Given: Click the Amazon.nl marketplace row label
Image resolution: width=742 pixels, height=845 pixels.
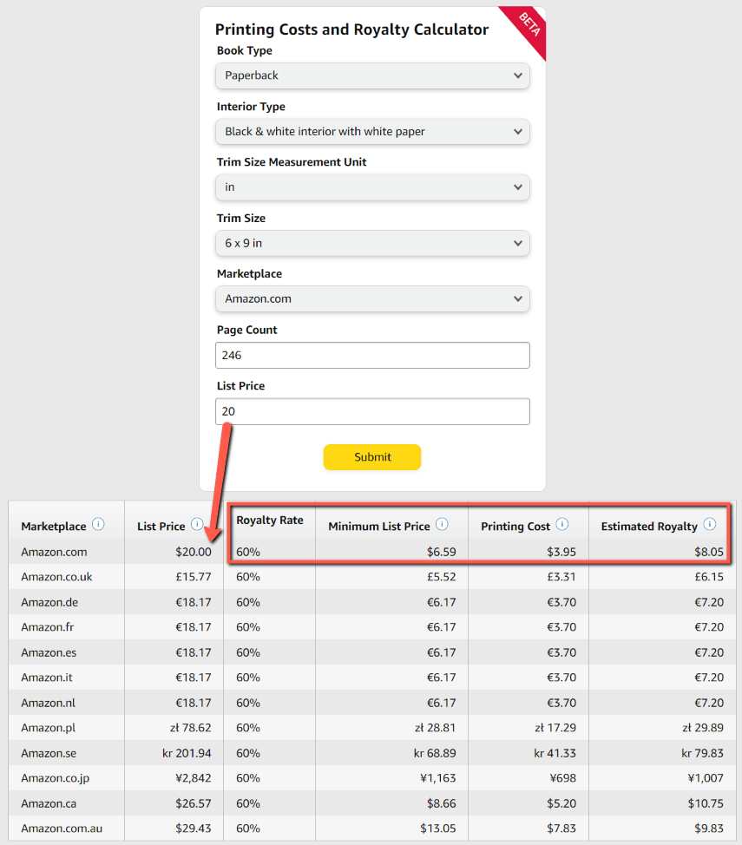Looking at the screenshot, I should click(x=48, y=703).
